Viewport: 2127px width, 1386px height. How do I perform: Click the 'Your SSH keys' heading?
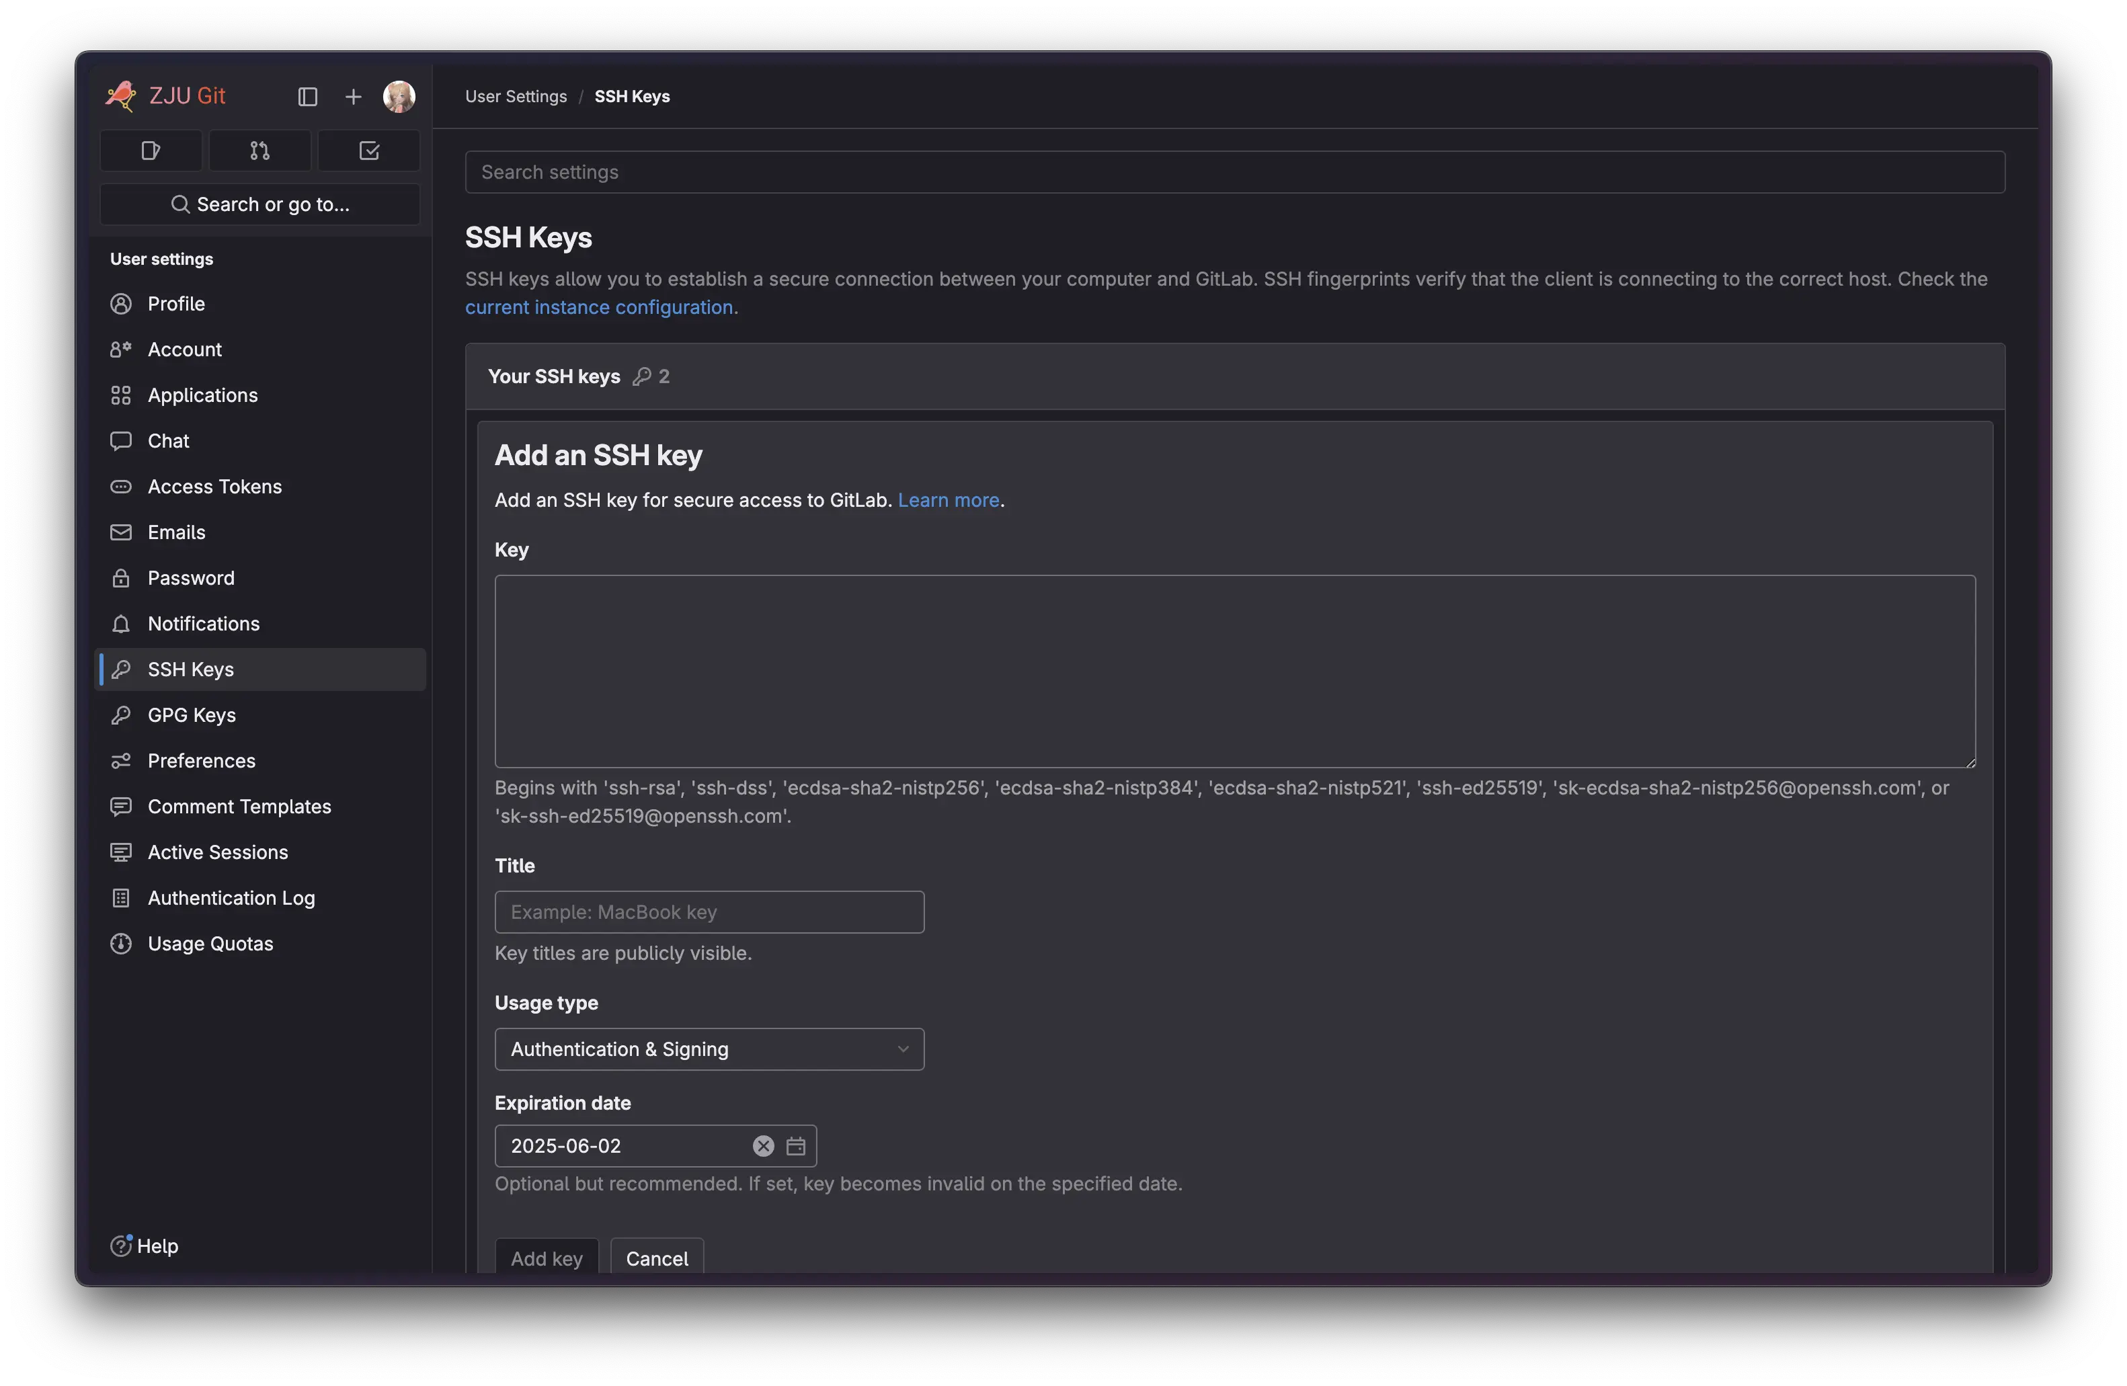tap(554, 376)
